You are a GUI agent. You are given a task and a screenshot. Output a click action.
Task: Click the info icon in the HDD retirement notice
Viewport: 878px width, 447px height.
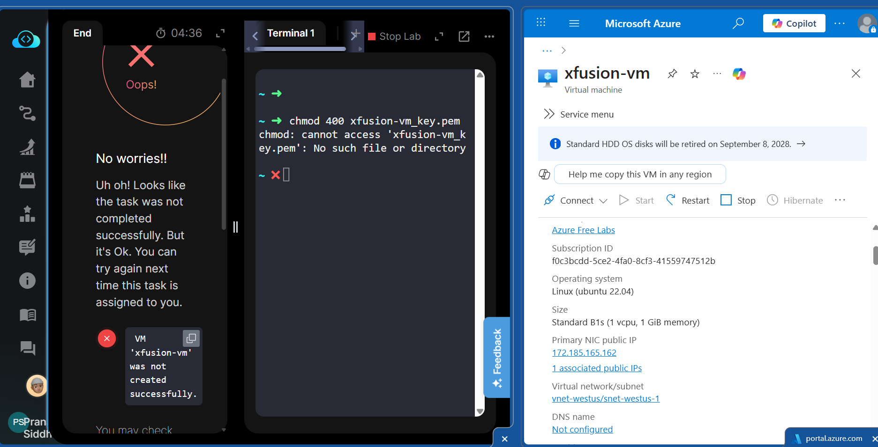[x=555, y=144]
